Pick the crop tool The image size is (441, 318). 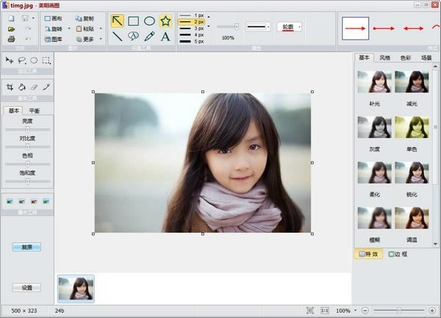click(x=10, y=87)
